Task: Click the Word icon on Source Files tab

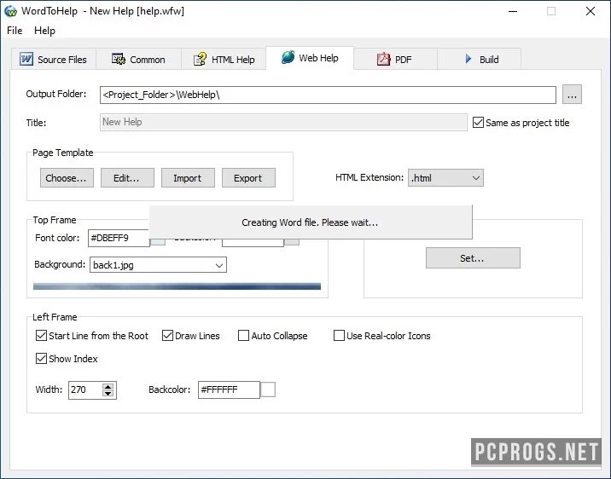Action: (26, 60)
